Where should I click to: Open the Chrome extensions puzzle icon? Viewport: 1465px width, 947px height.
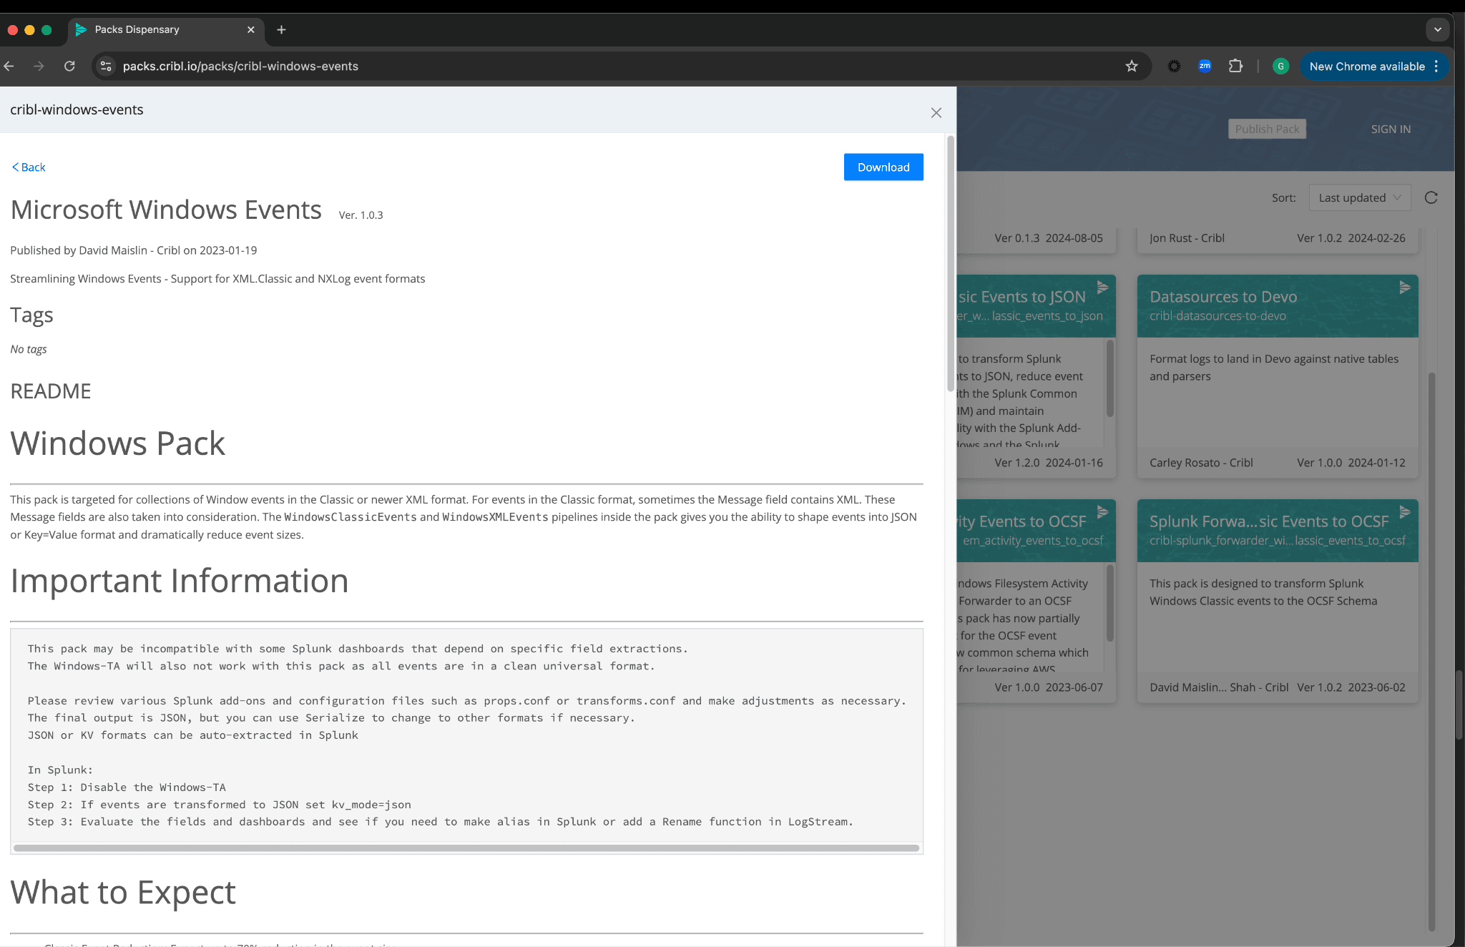1235,67
